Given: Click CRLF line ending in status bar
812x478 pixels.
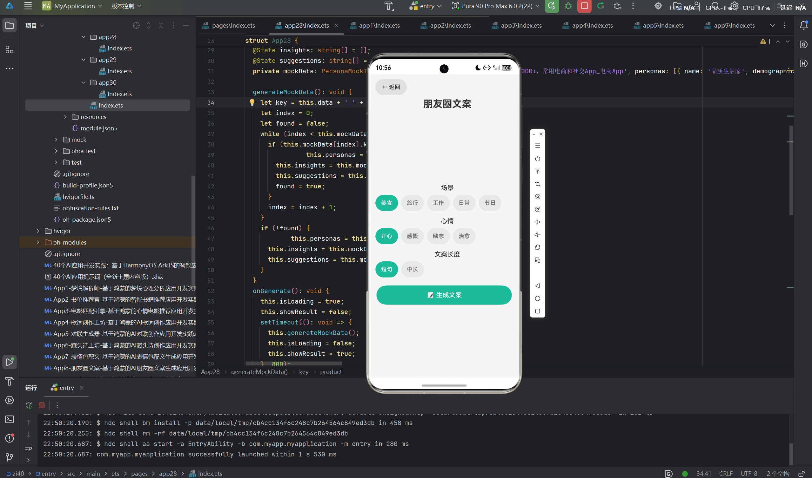Looking at the screenshot, I should pyautogui.click(x=726, y=474).
